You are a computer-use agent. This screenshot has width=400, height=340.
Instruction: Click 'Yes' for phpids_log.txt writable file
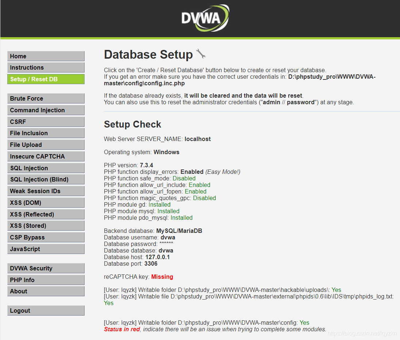pos(109,303)
